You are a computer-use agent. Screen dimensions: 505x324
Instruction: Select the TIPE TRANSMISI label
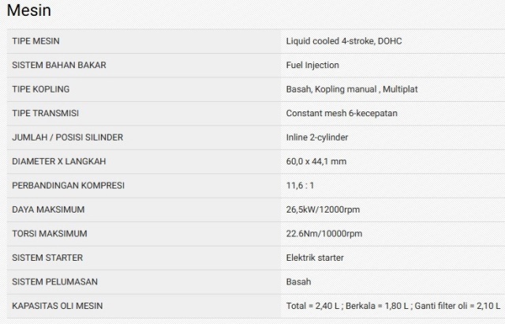(x=46, y=114)
